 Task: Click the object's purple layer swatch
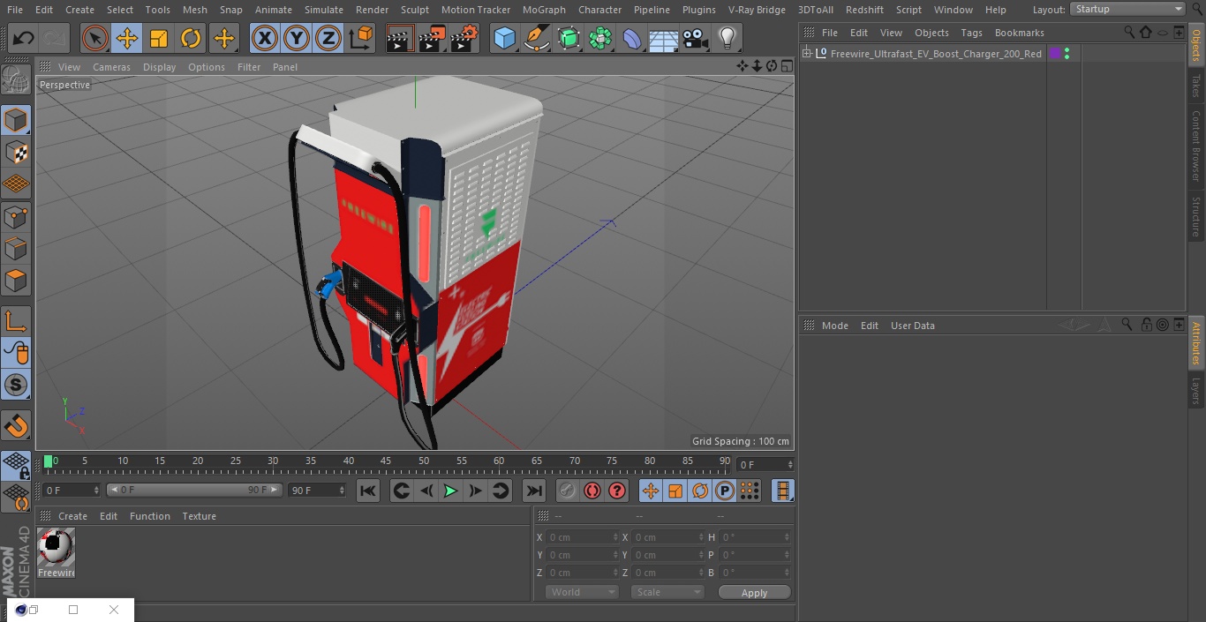1055,54
